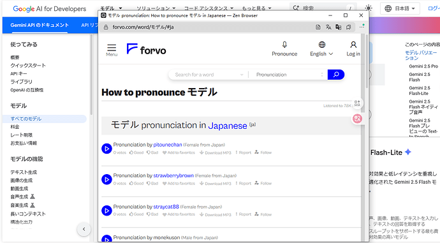Report strawberrybrown's pronunciation
The width and height of the screenshot is (440, 243).
coord(244,184)
